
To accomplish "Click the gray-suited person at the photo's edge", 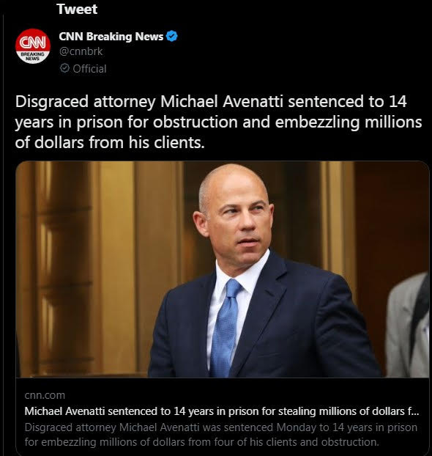I will click(408, 326).
